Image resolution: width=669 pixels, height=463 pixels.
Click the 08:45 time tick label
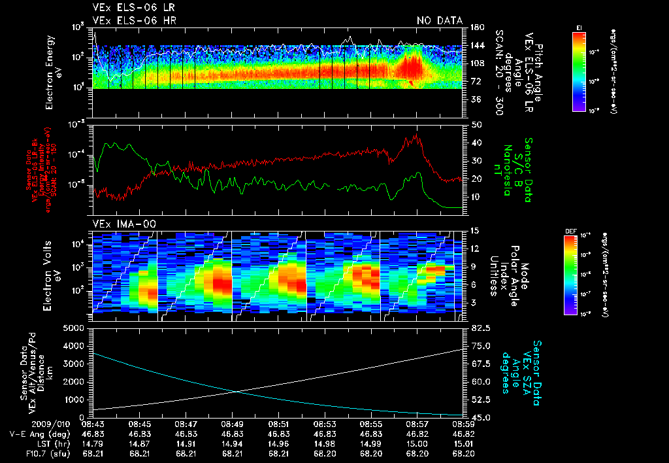[139, 424]
